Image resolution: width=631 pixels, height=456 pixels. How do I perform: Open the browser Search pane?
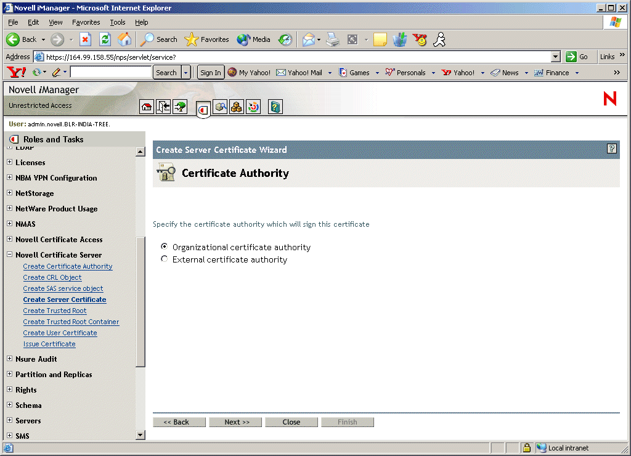(159, 39)
